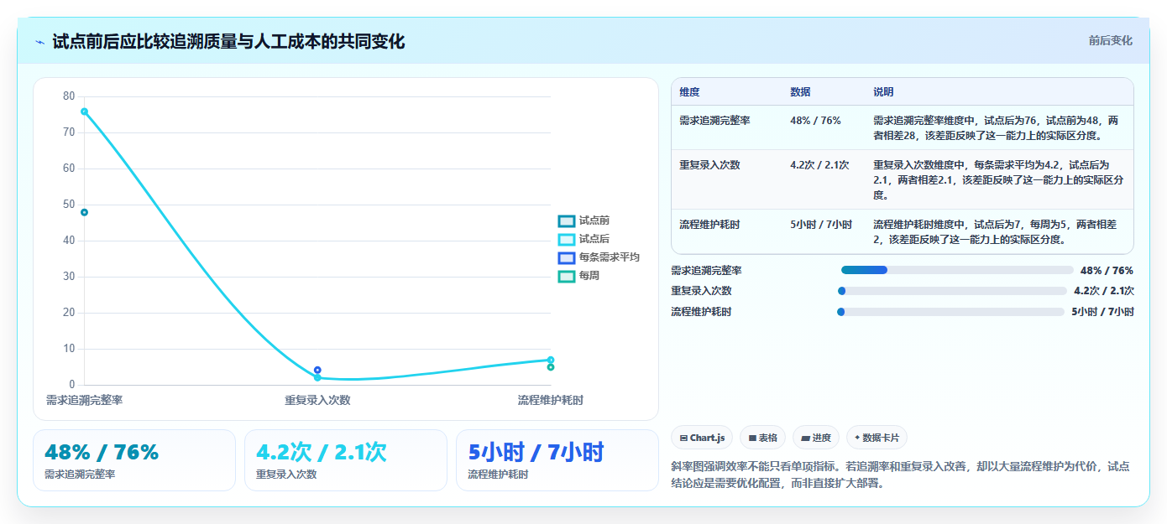
Task: Click the y-axis value 80
Action: (69, 96)
